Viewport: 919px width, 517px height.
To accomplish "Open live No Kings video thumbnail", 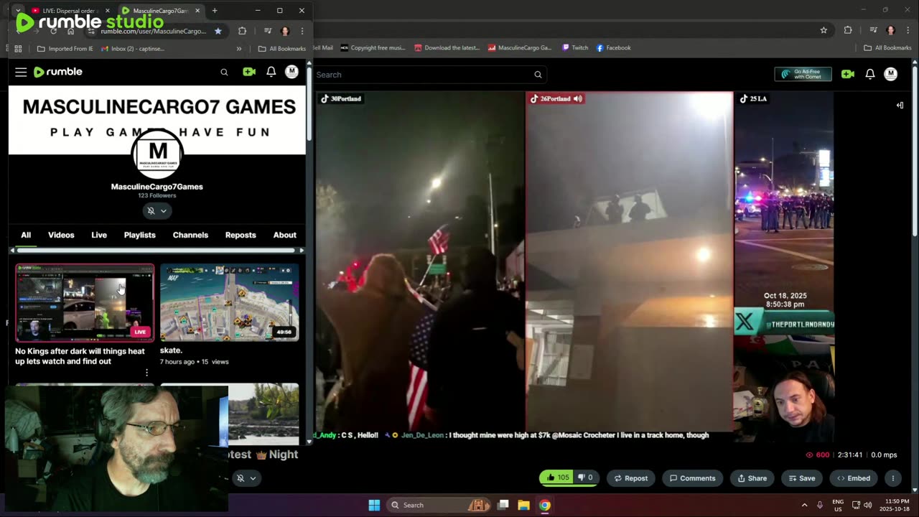I will [85, 302].
